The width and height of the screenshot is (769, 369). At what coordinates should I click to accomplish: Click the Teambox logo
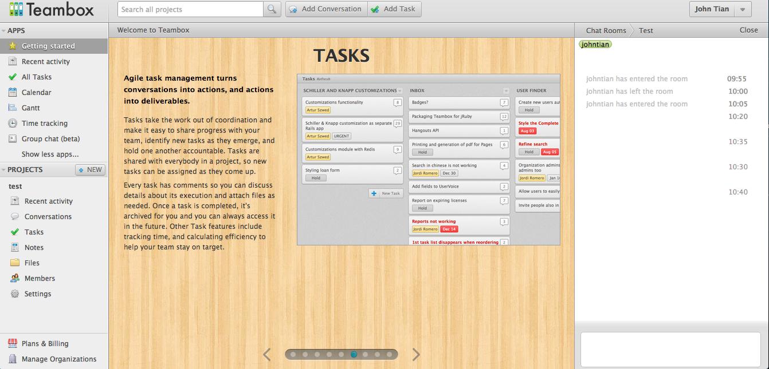pos(52,10)
